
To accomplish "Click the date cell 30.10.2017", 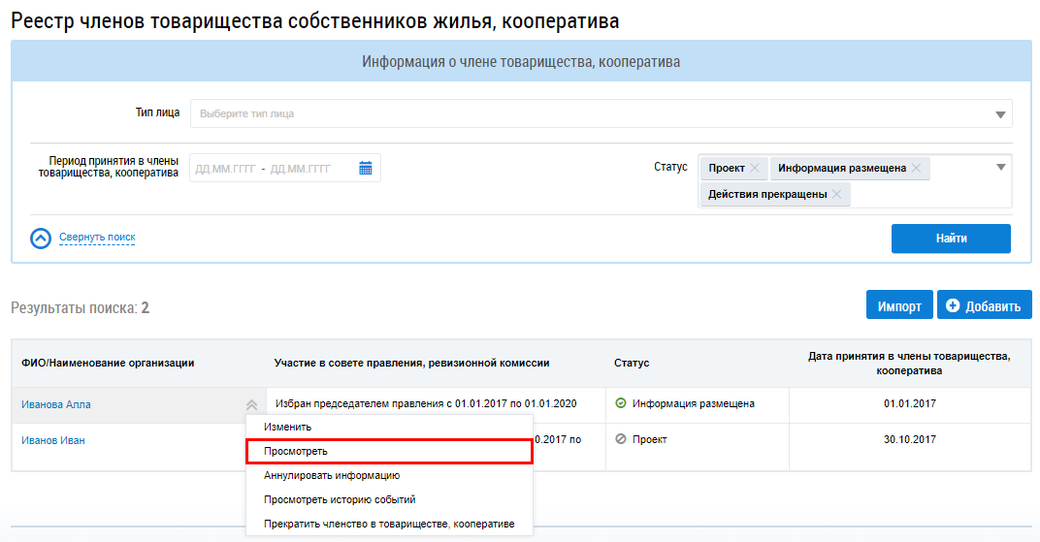I will coord(909,439).
